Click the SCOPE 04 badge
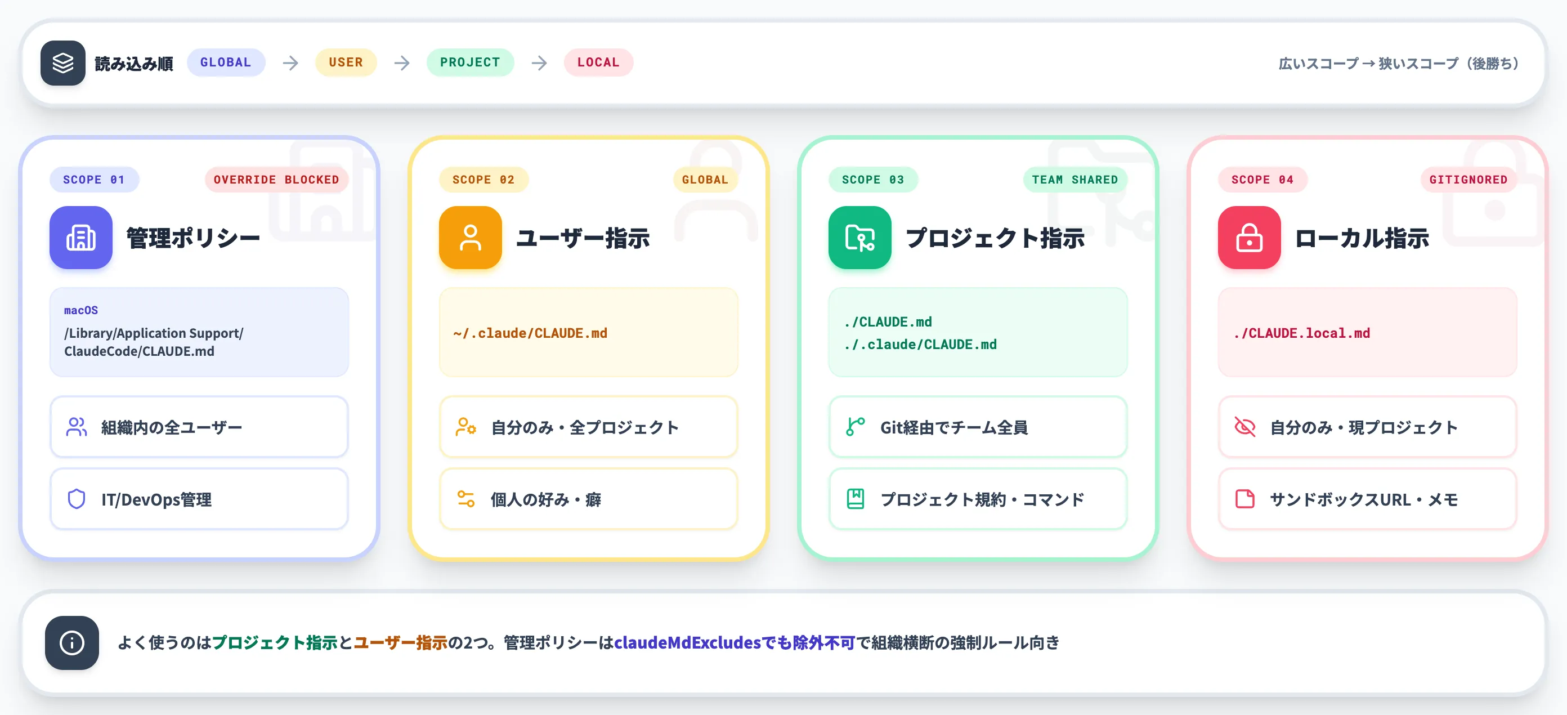This screenshot has width=1567, height=715. click(x=1262, y=180)
